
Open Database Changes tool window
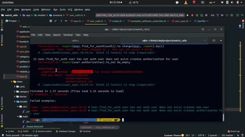[65, 131]
